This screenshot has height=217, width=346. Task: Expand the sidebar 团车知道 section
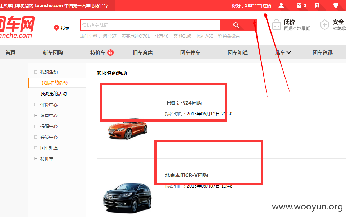click(x=36, y=148)
